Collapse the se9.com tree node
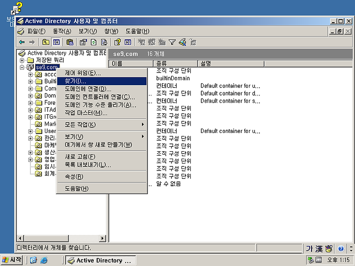This screenshot has width=355, height=266. (22, 67)
